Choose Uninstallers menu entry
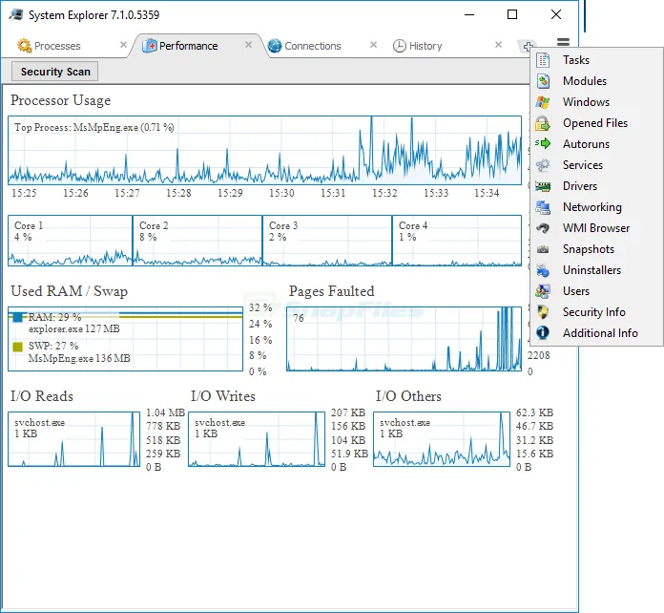This screenshot has height=613, width=664. pyautogui.click(x=596, y=270)
